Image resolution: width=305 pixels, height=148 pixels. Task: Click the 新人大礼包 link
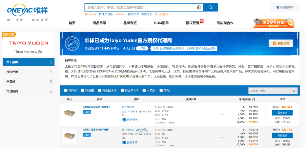point(162,14)
